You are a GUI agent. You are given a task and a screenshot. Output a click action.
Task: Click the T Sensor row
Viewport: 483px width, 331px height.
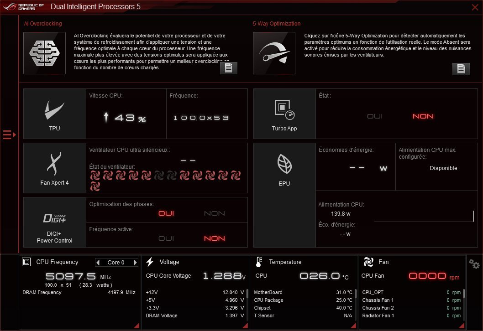303,315
